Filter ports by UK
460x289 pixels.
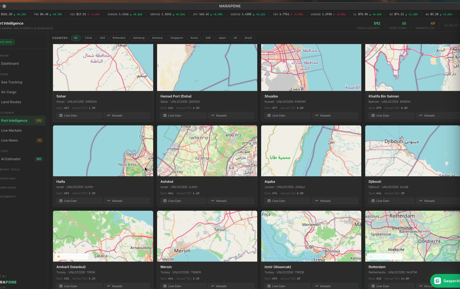(235, 38)
